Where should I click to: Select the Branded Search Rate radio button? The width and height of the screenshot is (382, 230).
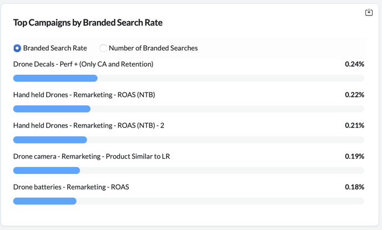point(17,48)
